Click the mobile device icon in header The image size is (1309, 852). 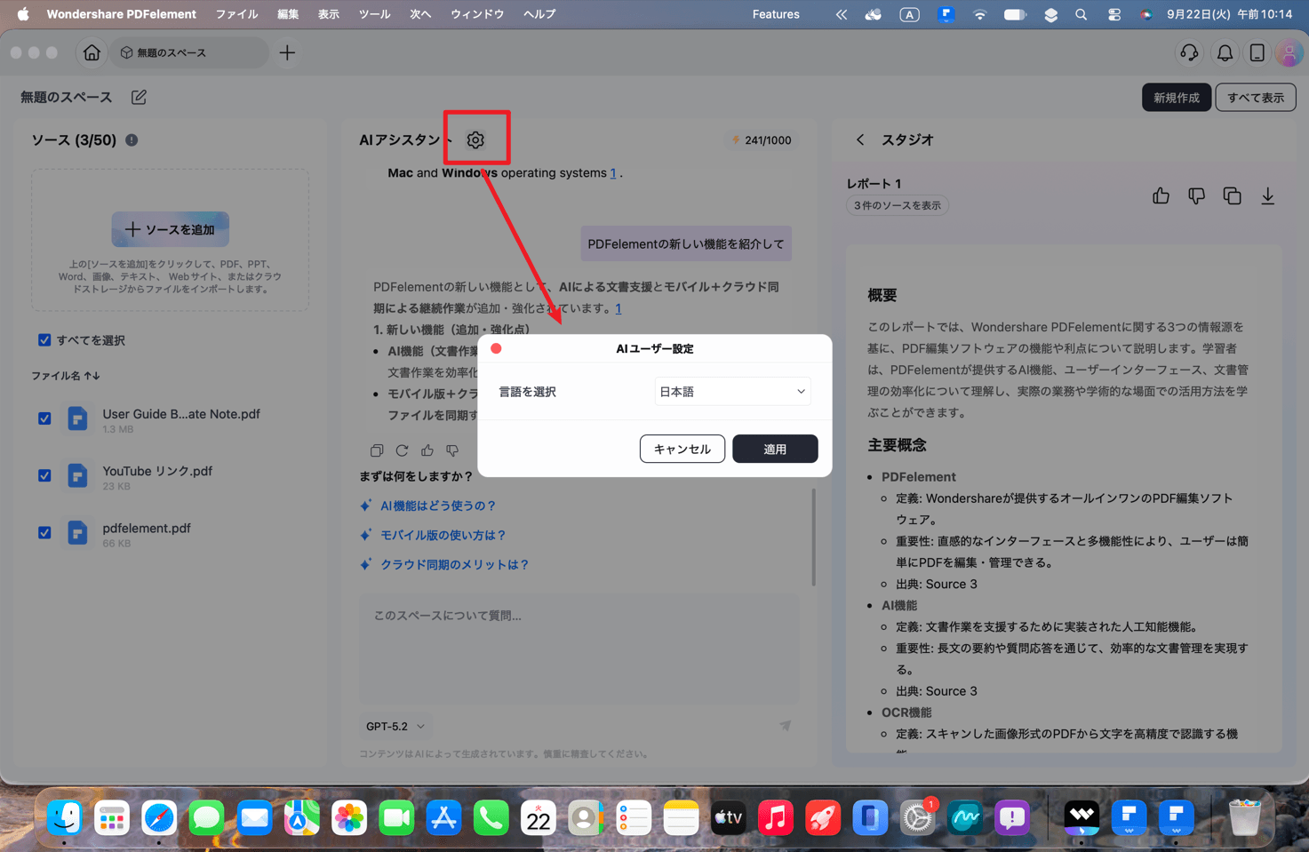point(1257,52)
